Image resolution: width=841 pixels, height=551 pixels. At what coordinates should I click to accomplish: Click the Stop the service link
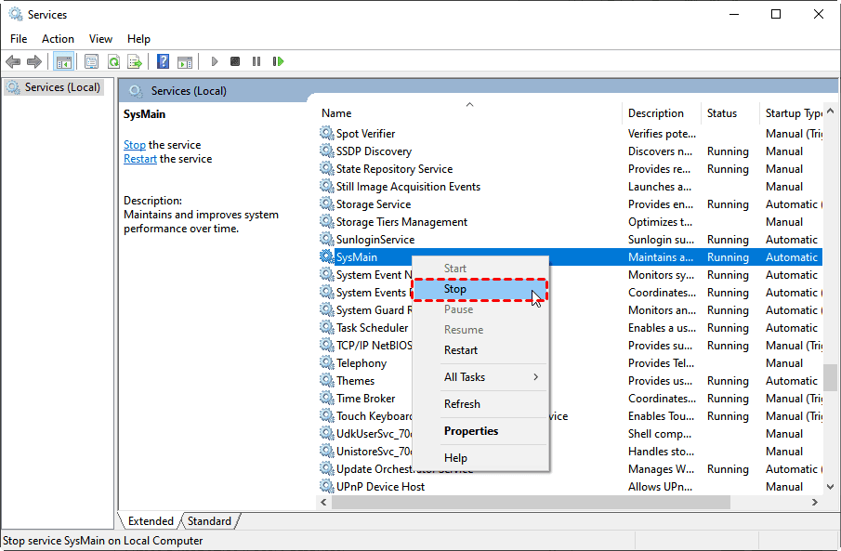coord(135,144)
